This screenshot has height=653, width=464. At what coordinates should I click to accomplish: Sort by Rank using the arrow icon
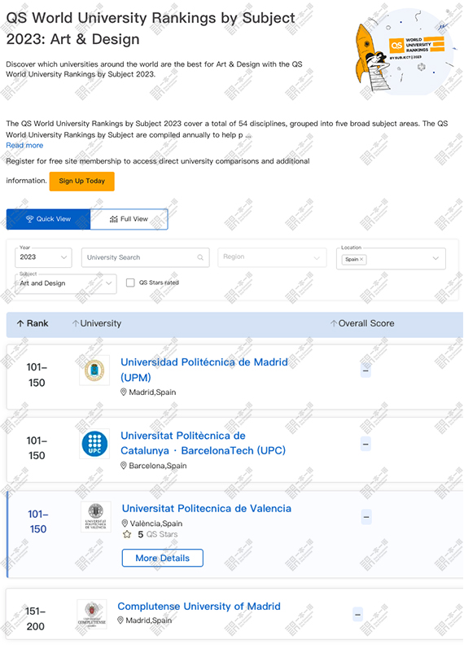click(x=20, y=323)
